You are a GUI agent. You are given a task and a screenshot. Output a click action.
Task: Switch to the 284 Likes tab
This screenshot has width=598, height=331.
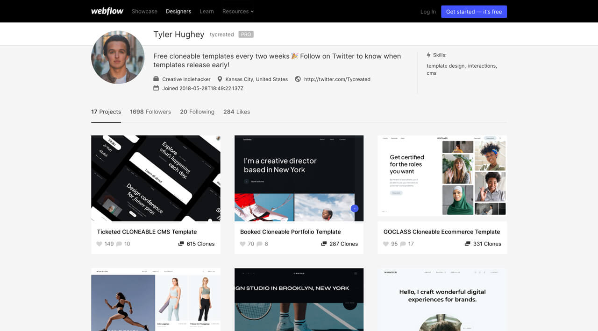(x=236, y=112)
